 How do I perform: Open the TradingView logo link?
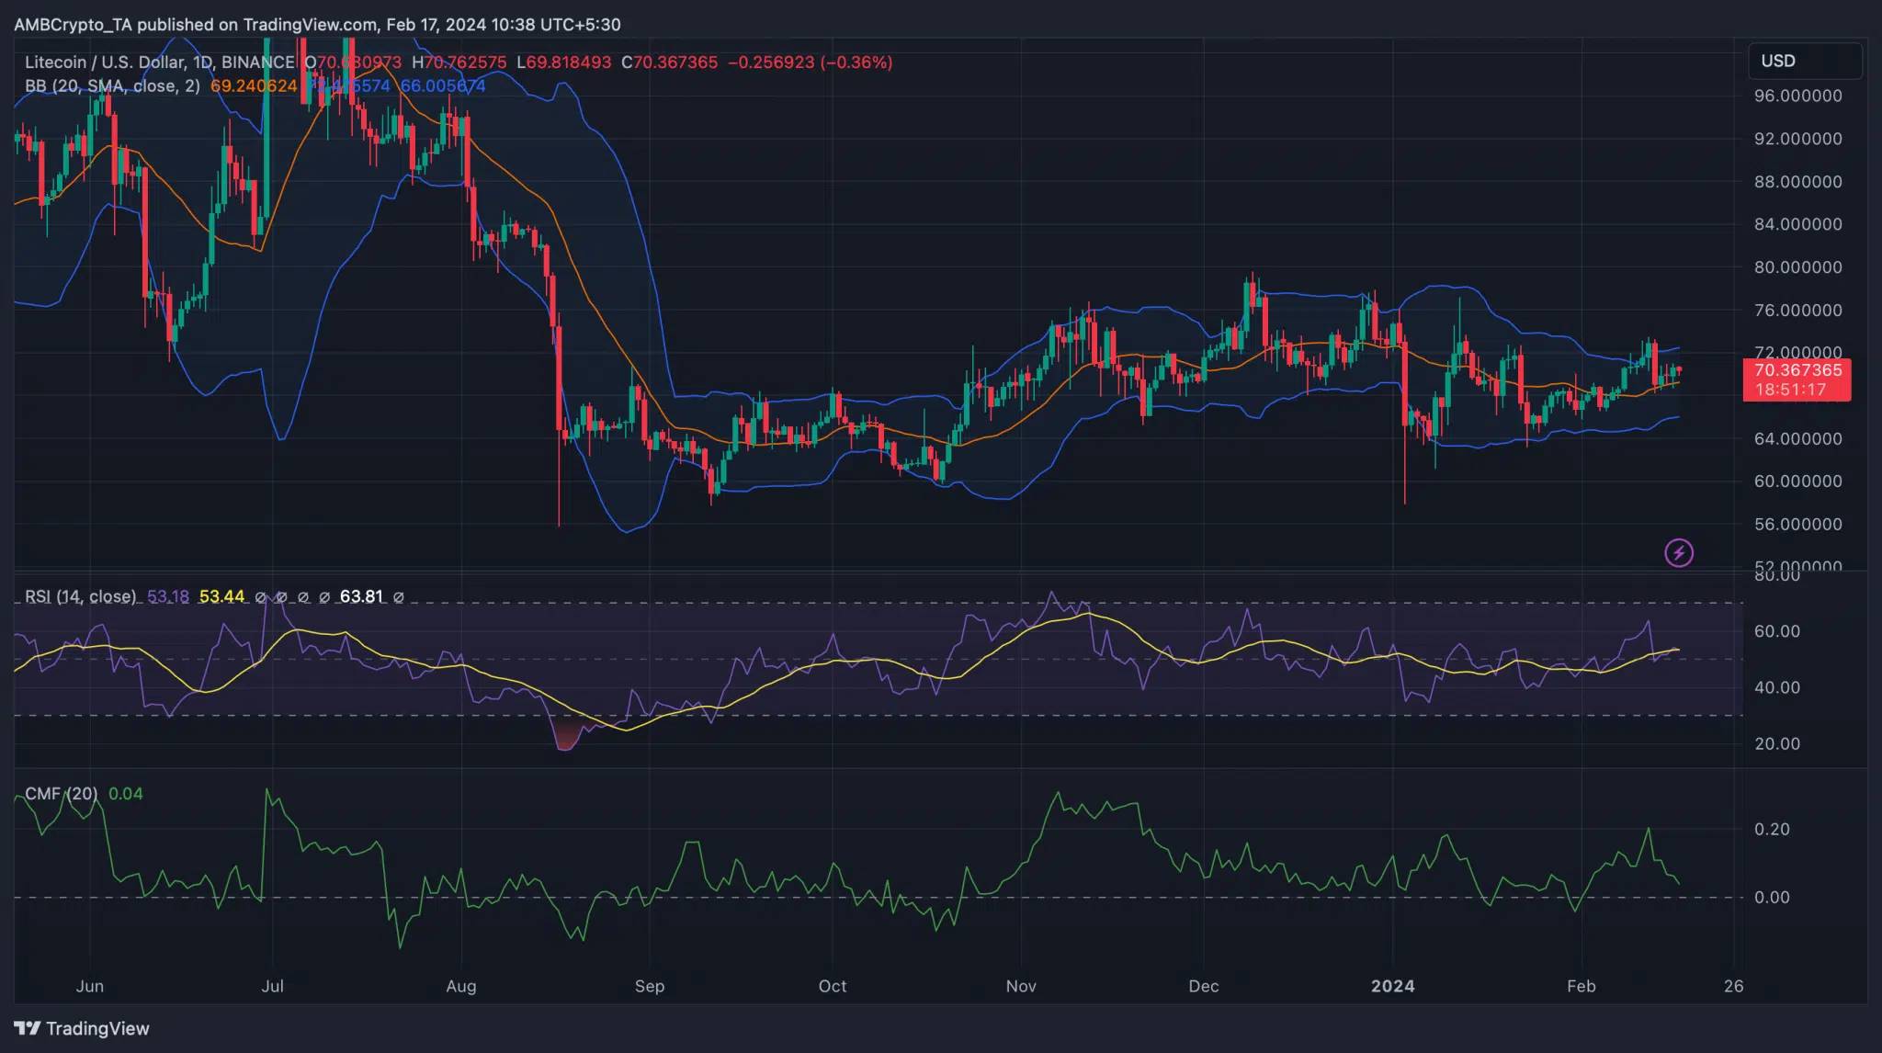point(82,1028)
